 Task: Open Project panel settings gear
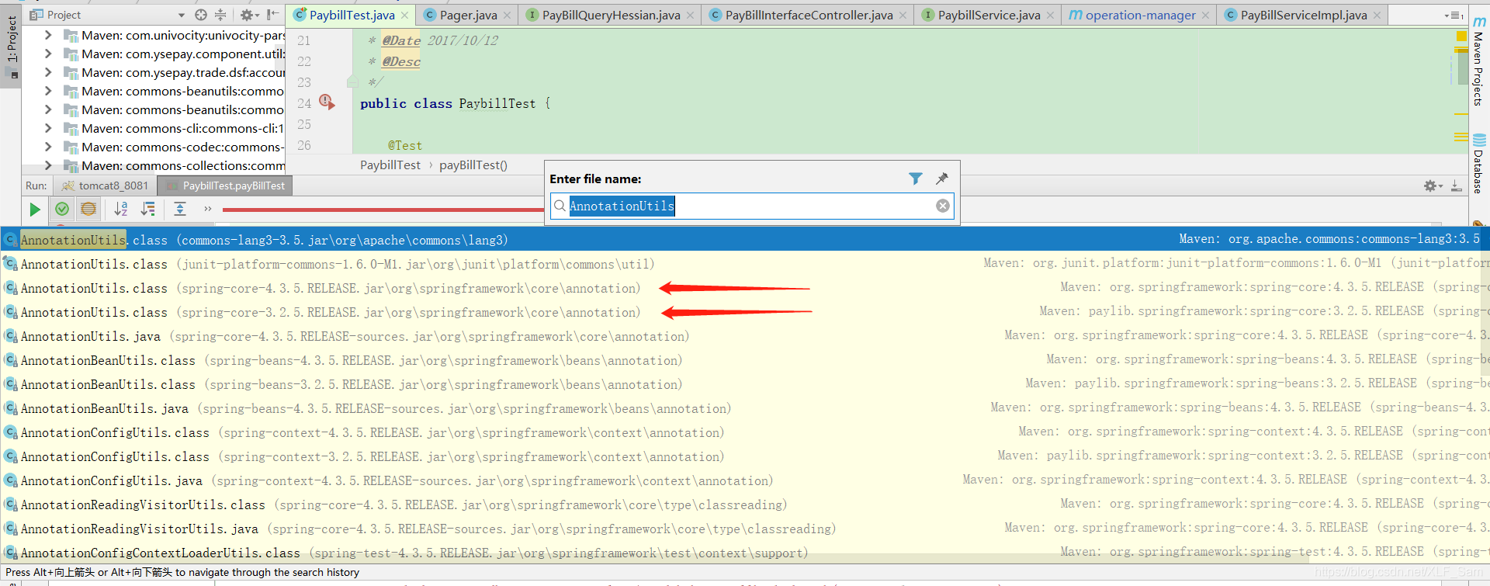point(248,15)
